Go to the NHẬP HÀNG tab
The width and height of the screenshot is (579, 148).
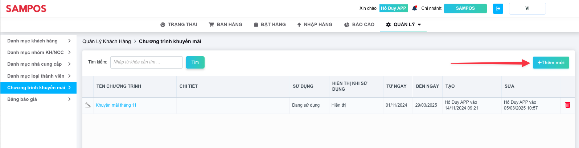coord(315,25)
